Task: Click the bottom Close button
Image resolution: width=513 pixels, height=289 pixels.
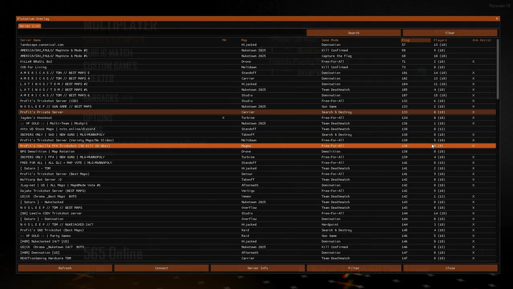Action: point(450,268)
